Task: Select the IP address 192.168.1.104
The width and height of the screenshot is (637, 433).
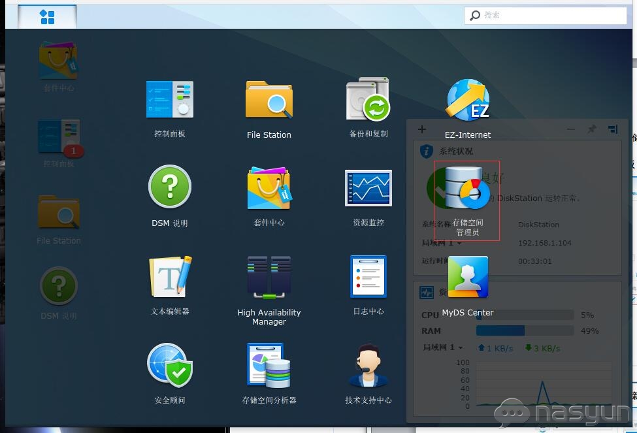Action: (x=544, y=243)
